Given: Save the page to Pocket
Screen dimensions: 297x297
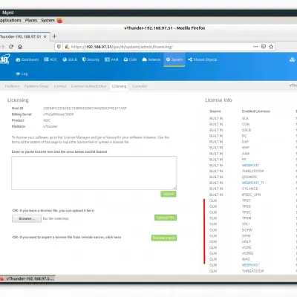Looking at the screenshot, I should point(264,47).
